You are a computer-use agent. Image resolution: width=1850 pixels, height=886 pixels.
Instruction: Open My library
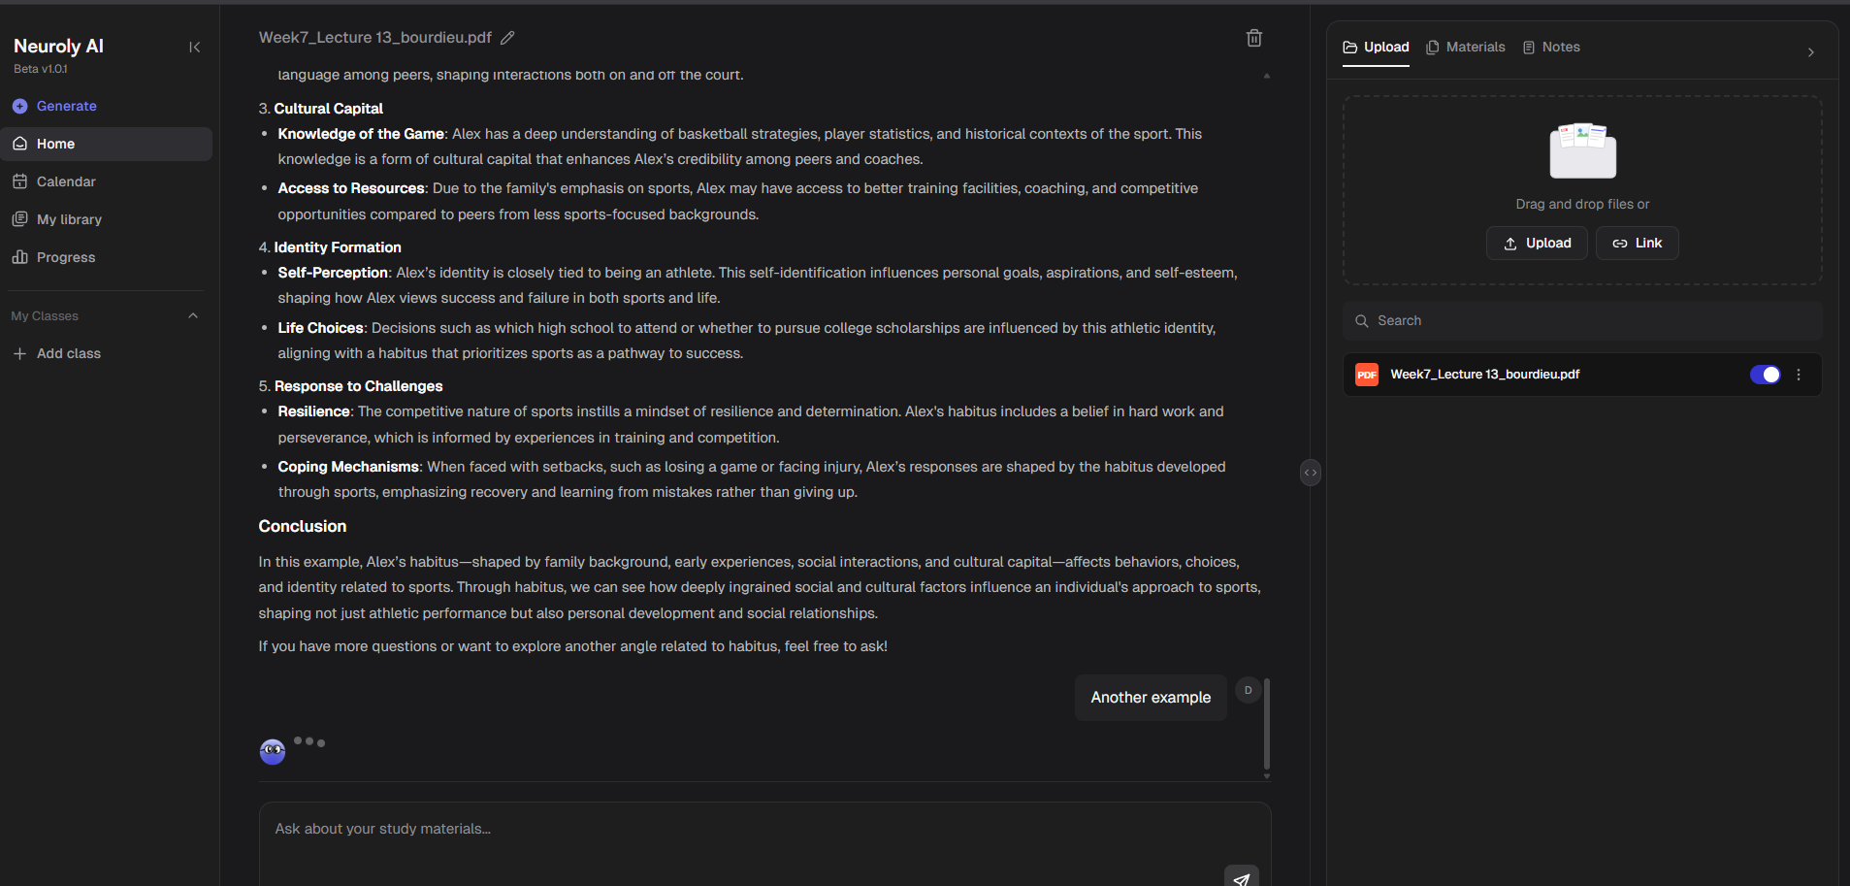click(x=68, y=219)
